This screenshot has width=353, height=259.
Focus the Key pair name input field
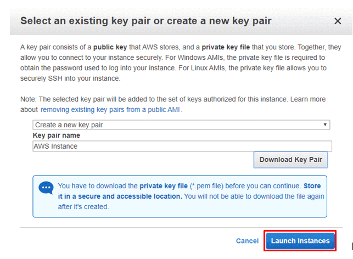pyautogui.click(x=182, y=147)
